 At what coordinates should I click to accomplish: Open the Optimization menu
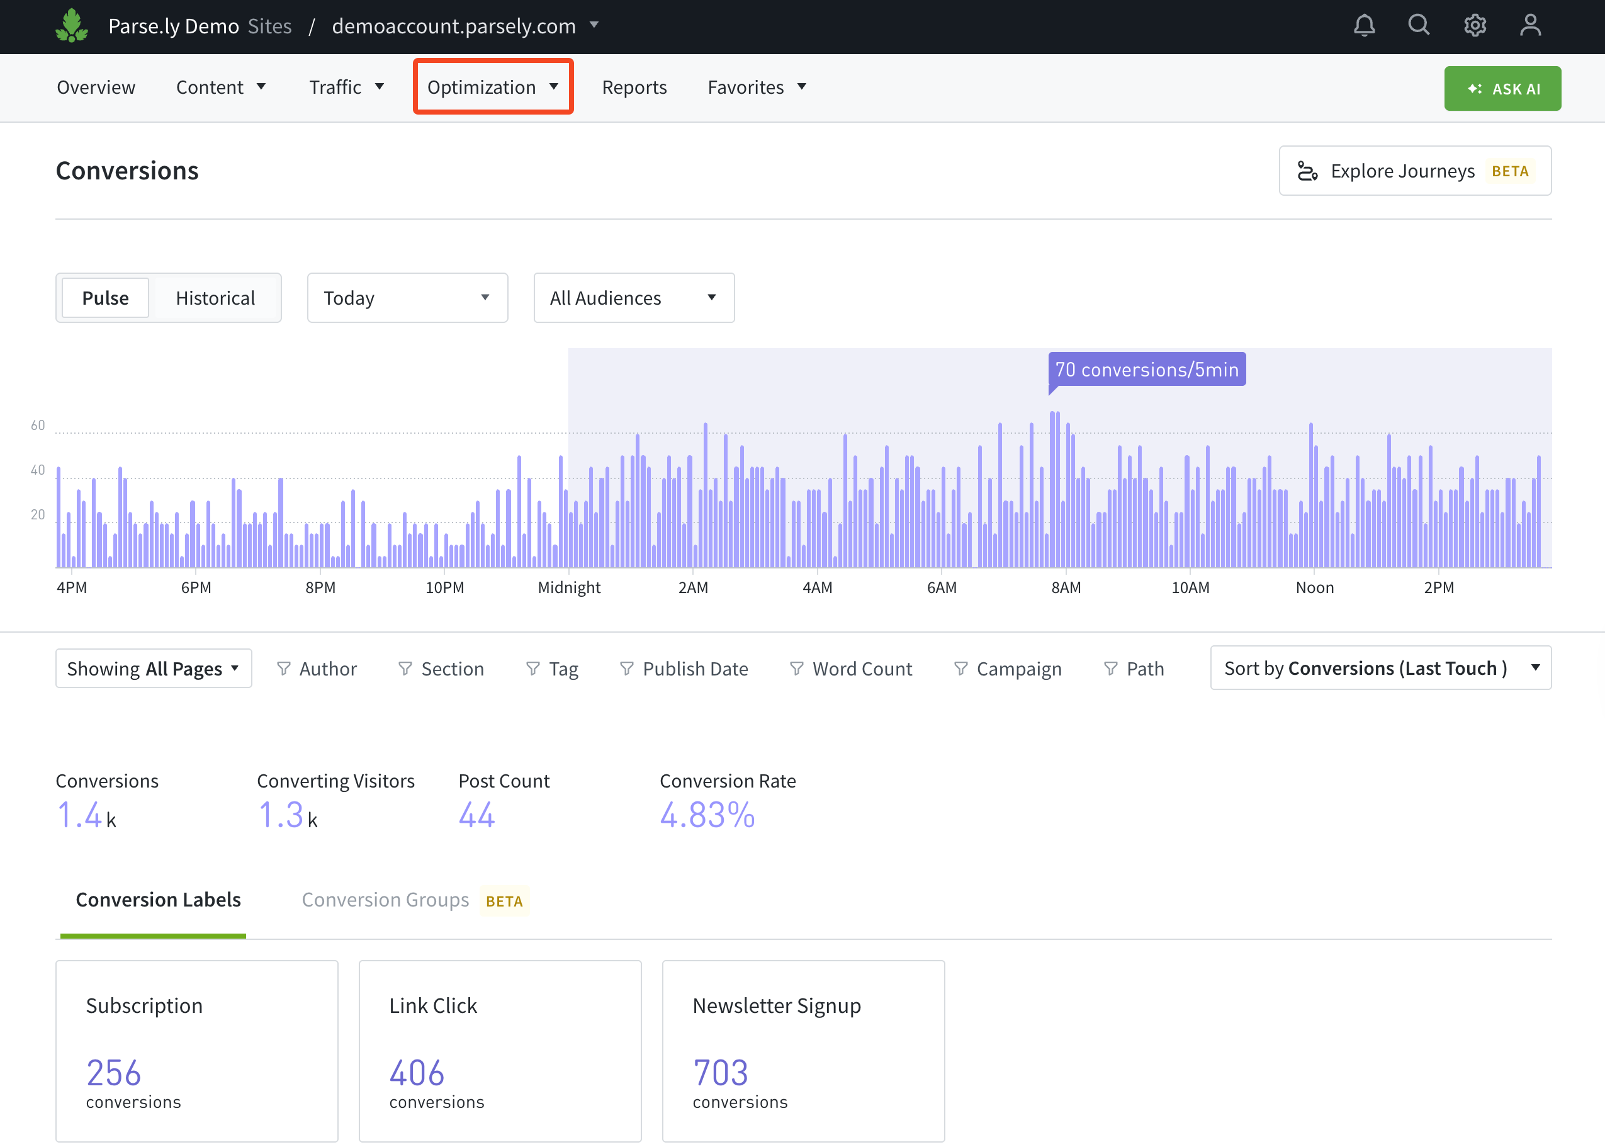pyautogui.click(x=492, y=87)
